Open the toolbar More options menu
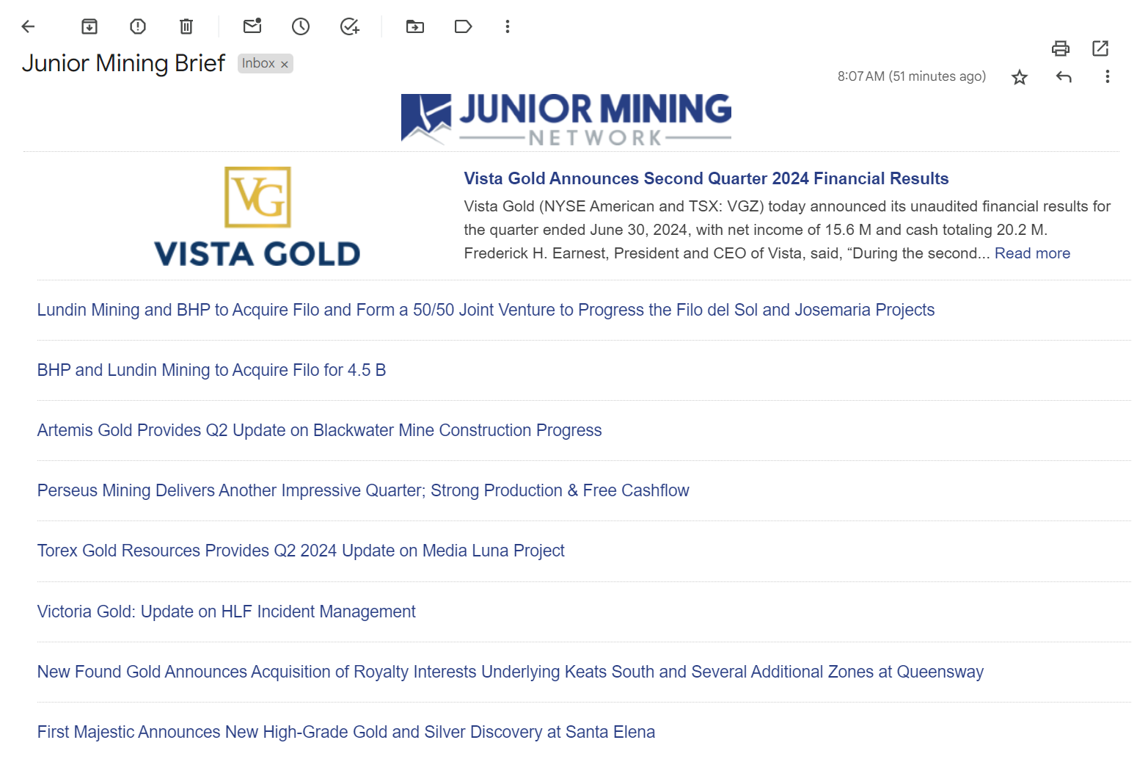 [x=508, y=26]
